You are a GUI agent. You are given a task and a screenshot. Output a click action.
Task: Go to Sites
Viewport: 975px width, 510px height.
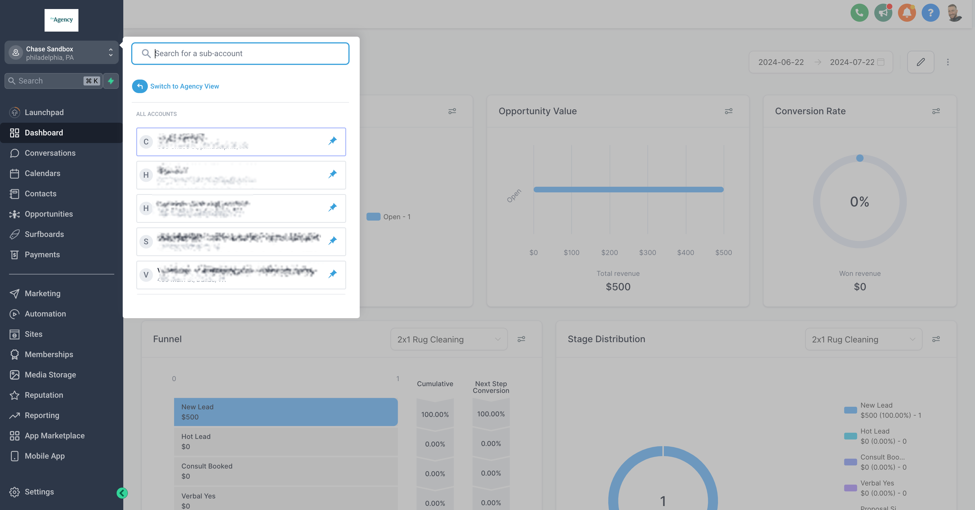pos(61,334)
